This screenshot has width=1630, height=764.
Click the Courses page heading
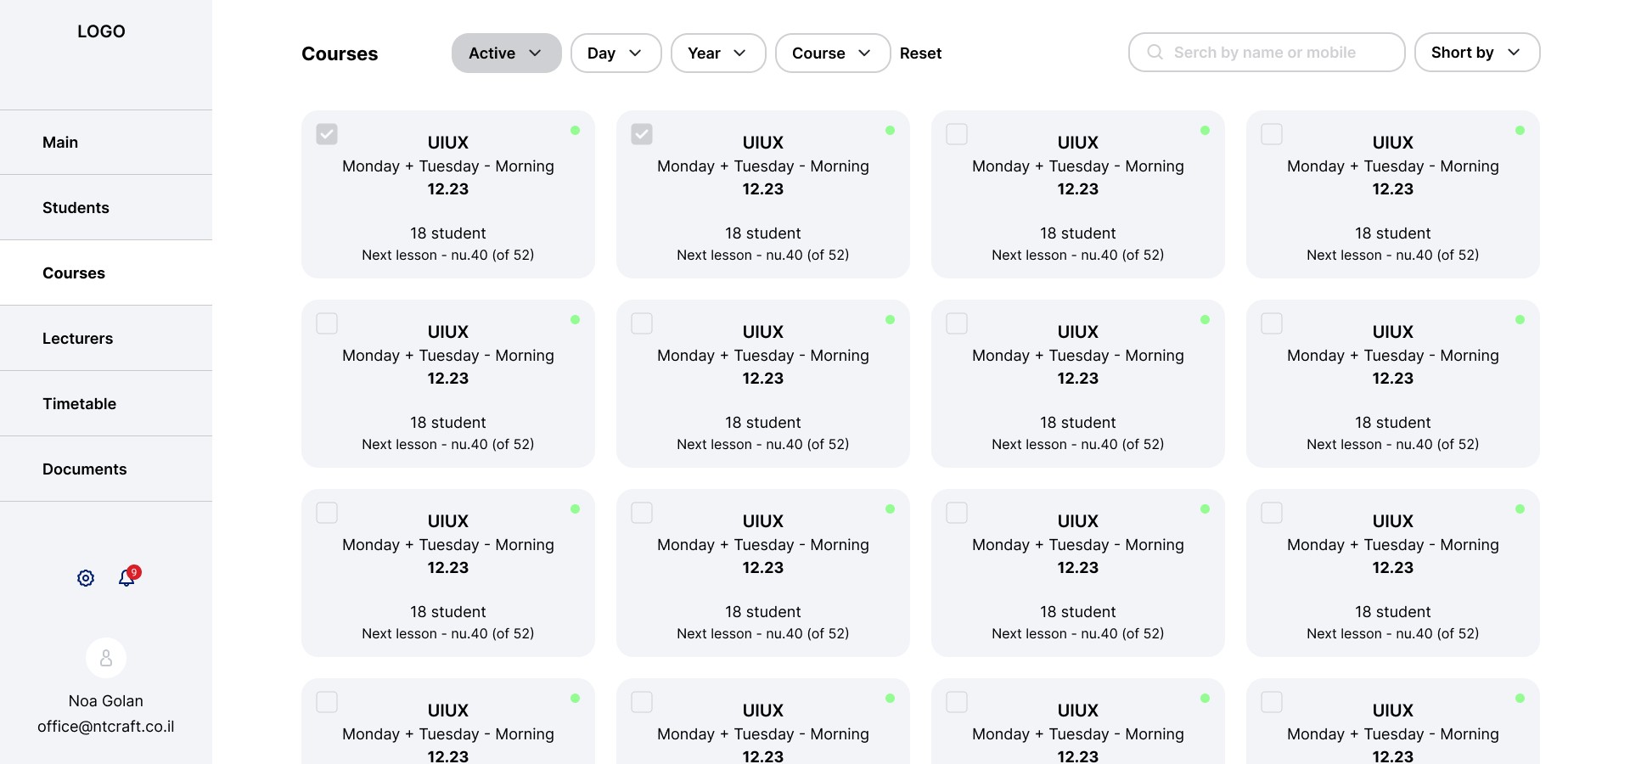click(340, 53)
